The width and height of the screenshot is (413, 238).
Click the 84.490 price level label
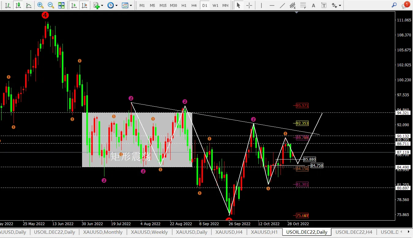pyautogui.click(x=404, y=167)
